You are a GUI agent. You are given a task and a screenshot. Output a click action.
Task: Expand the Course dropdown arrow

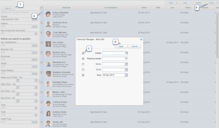click(36, 19)
